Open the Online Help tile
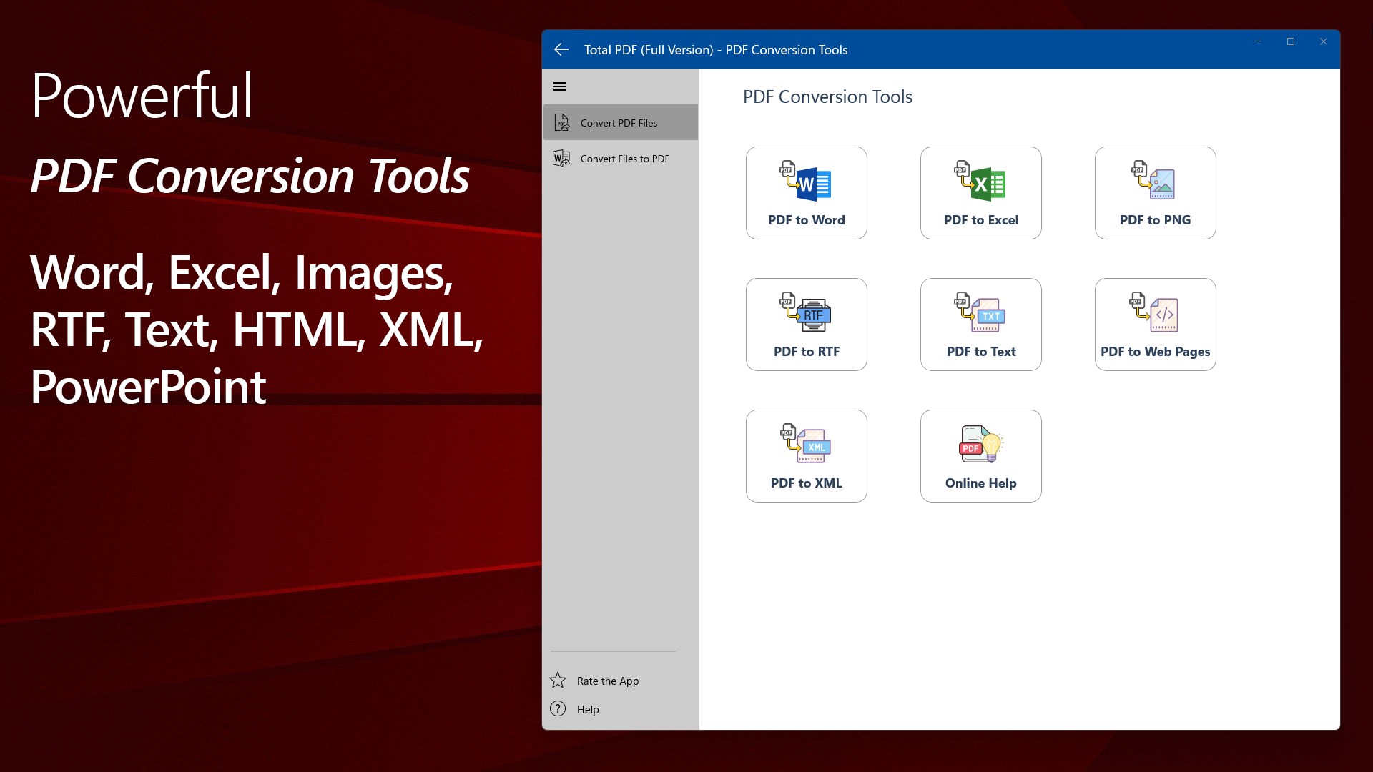 [980, 456]
